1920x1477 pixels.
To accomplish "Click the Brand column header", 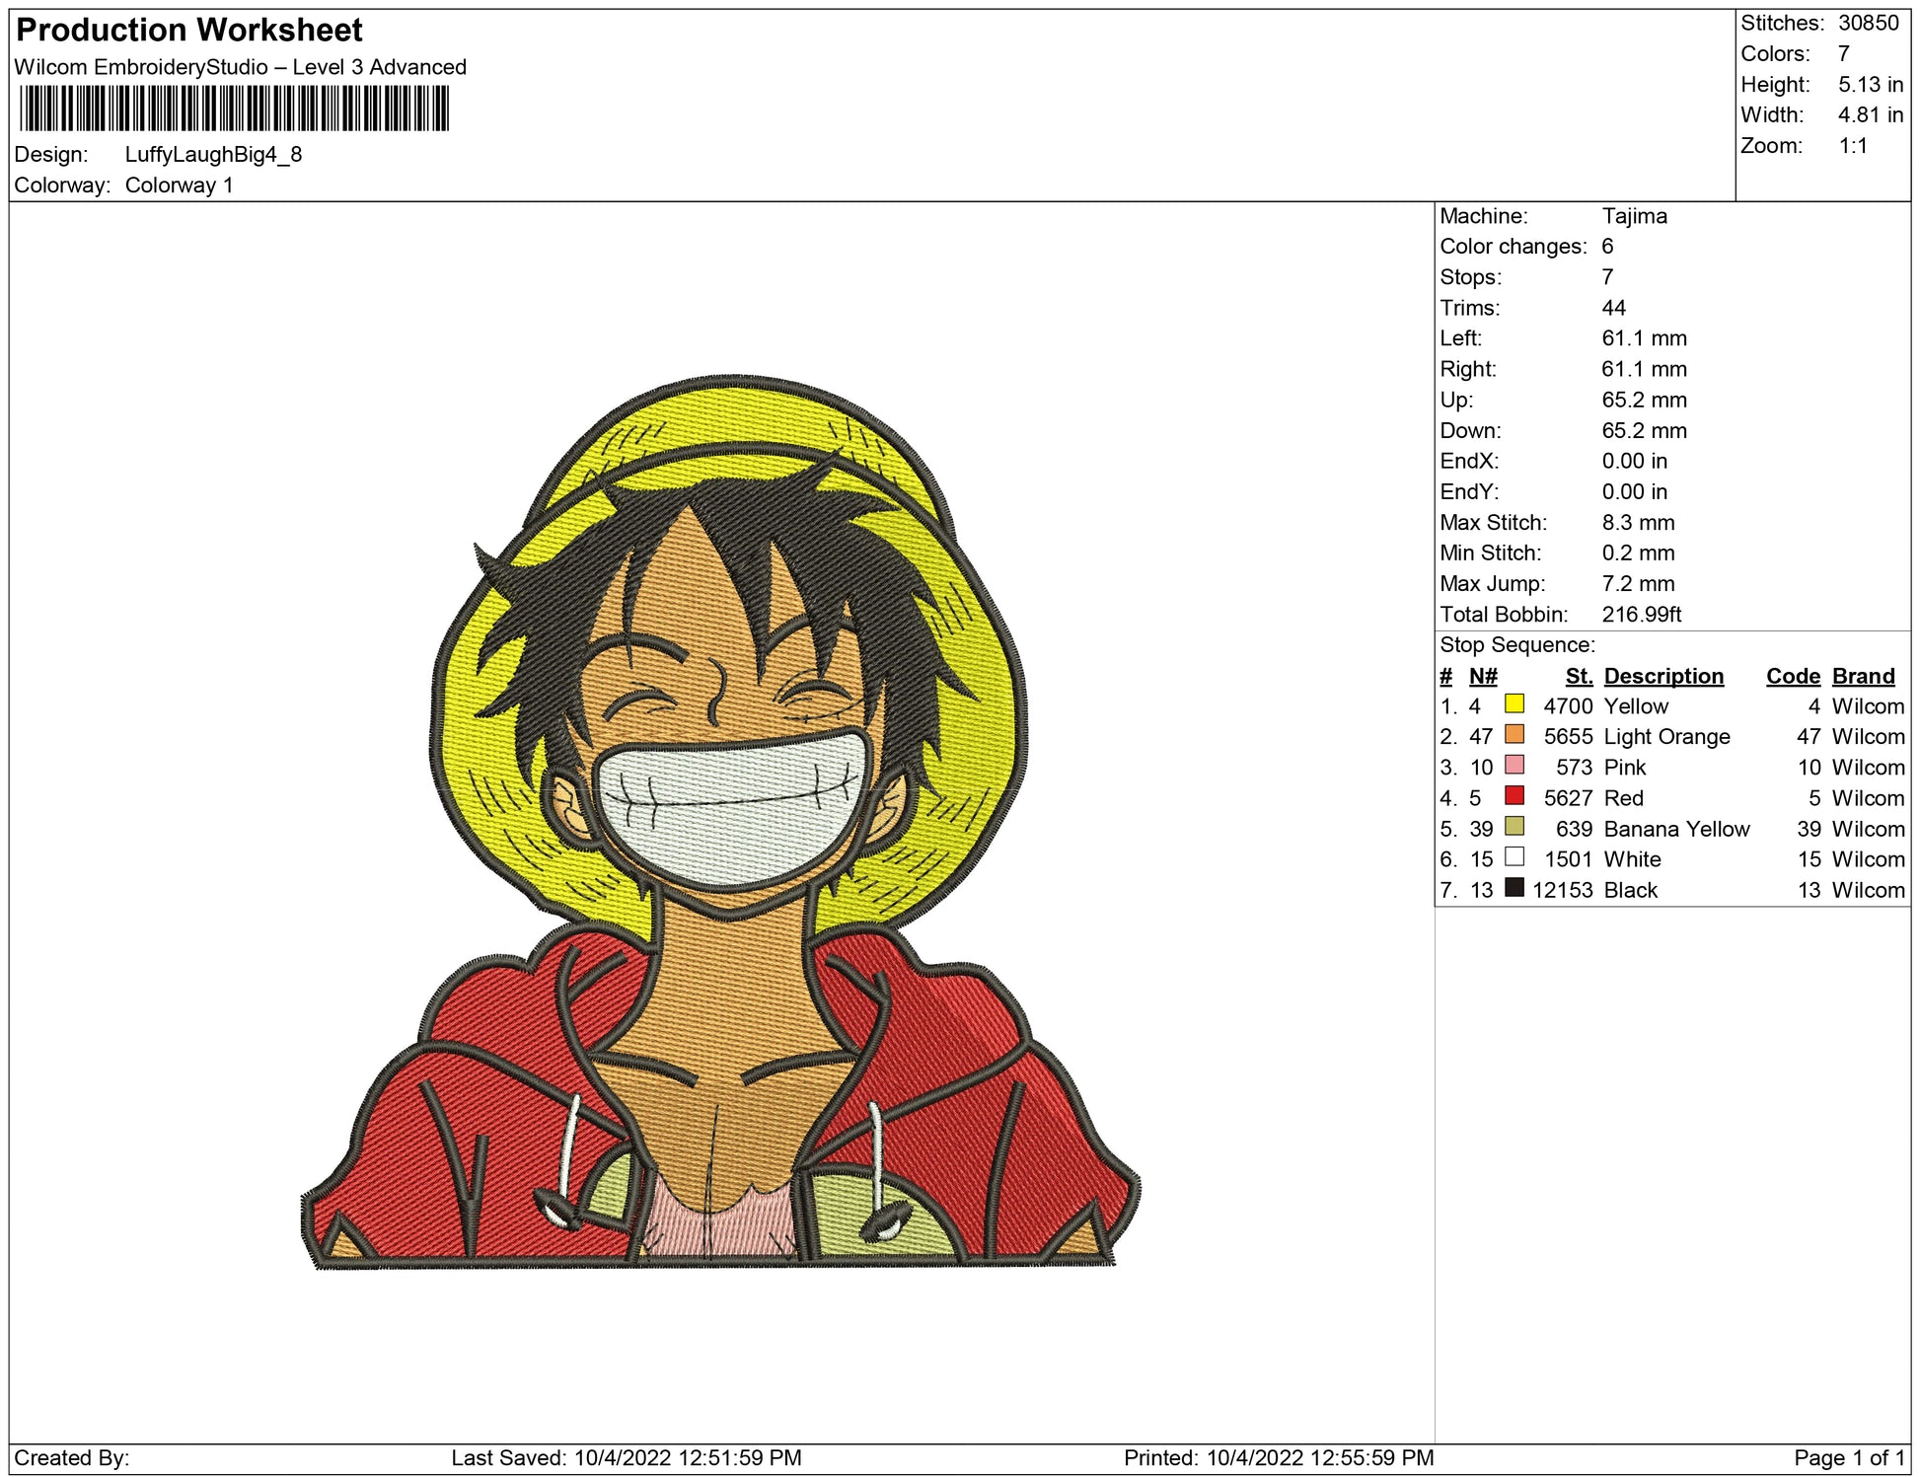I will (x=1863, y=676).
